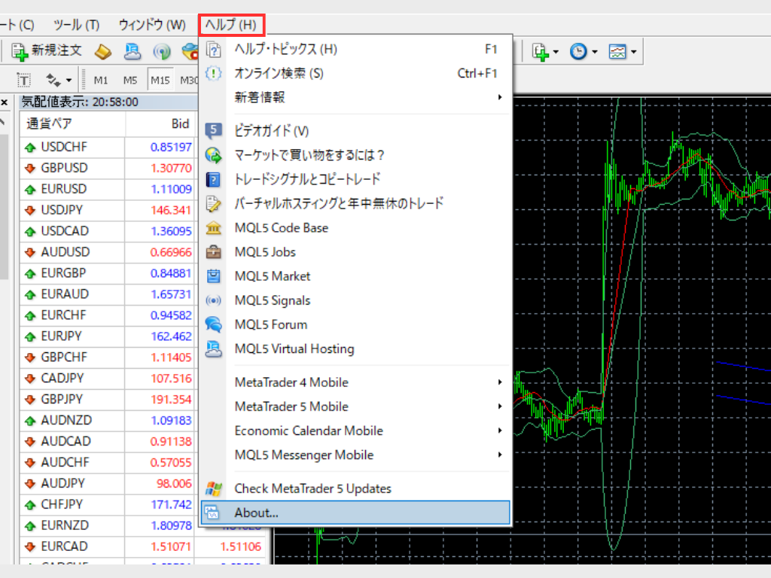Open the ヘルプ (H) menu
Screen dimensions: 771x578
(231, 25)
